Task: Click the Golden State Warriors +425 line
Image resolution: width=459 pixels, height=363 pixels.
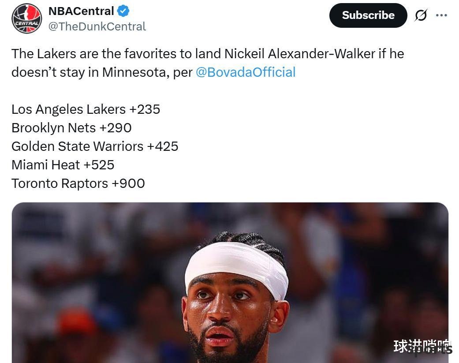Action: click(x=95, y=146)
